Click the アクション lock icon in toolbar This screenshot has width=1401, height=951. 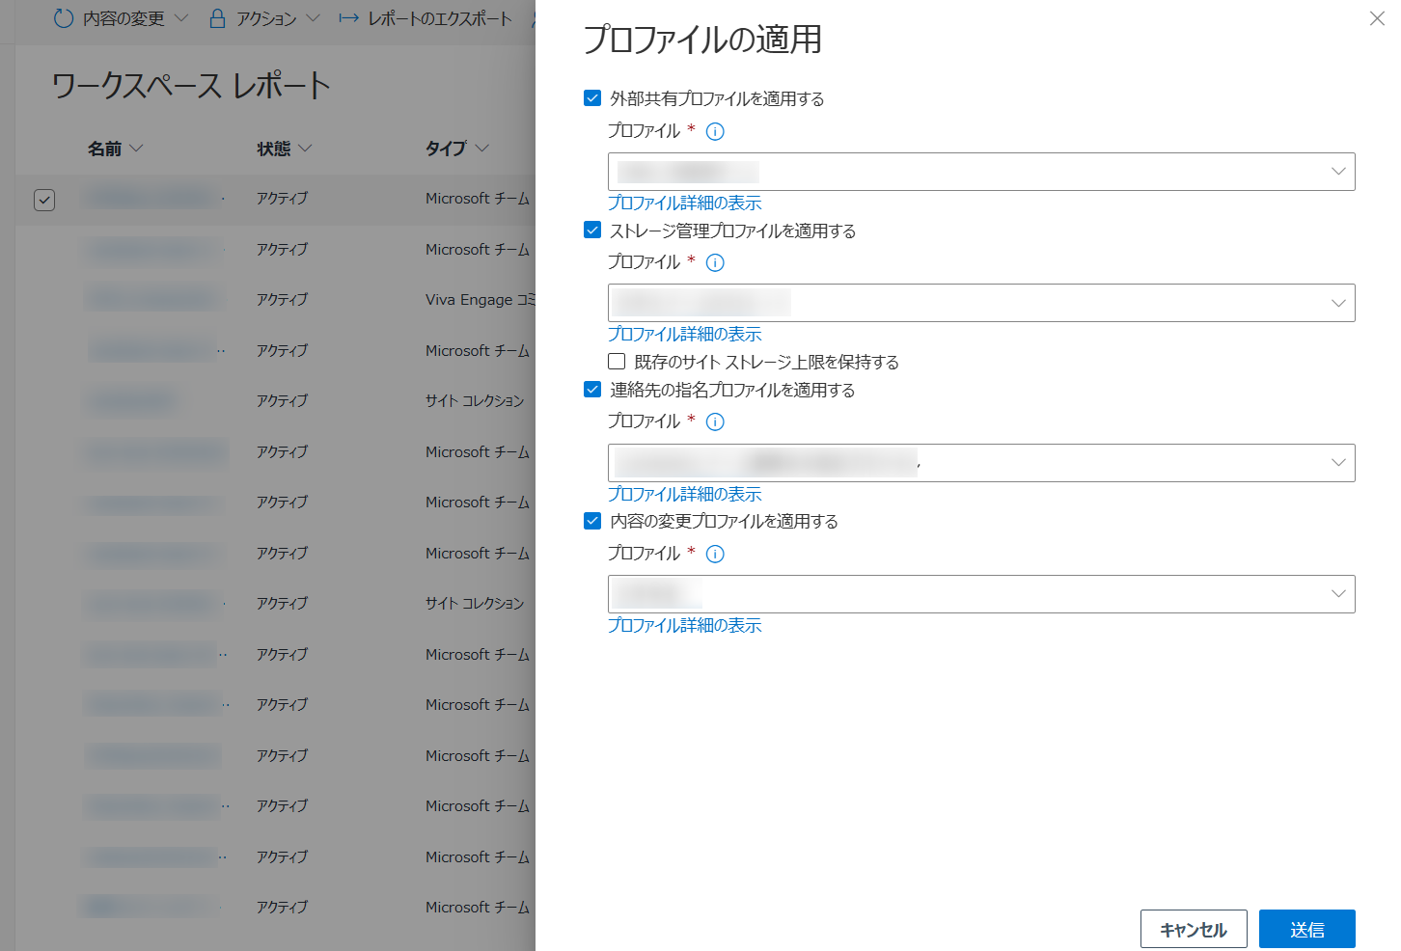pos(218,18)
